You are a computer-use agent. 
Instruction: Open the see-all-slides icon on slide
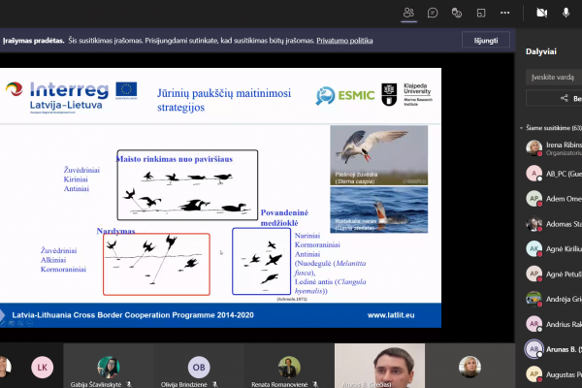tap(12, 323)
